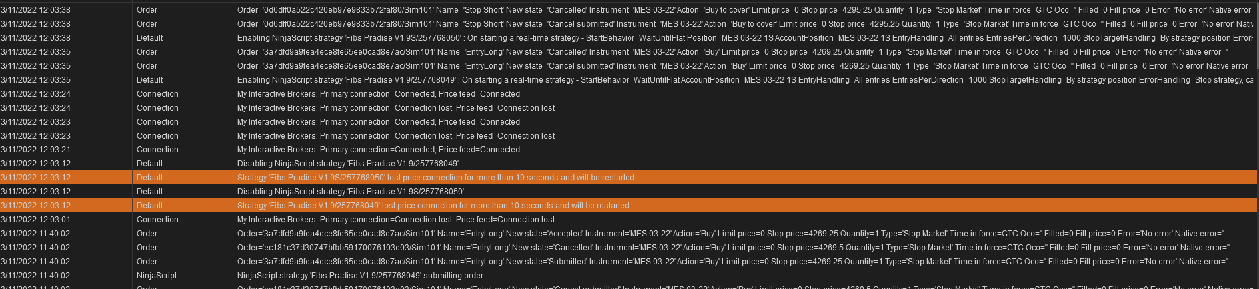Select the orange V1.9S/257768050 lost price connection row
Viewport: 1259px width, 289px height.
tap(437, 178)
